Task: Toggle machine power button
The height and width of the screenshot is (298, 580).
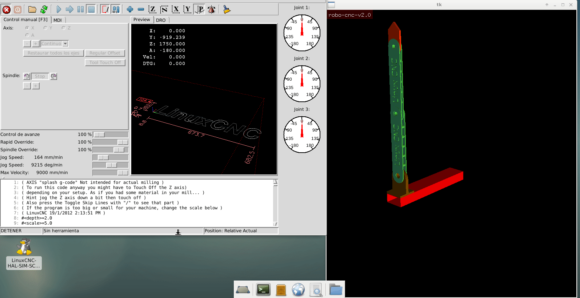Action: (17, 9)
